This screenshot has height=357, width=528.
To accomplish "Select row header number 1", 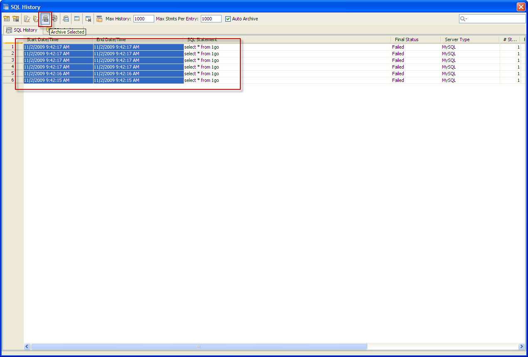I will click(x=13, y=47).
